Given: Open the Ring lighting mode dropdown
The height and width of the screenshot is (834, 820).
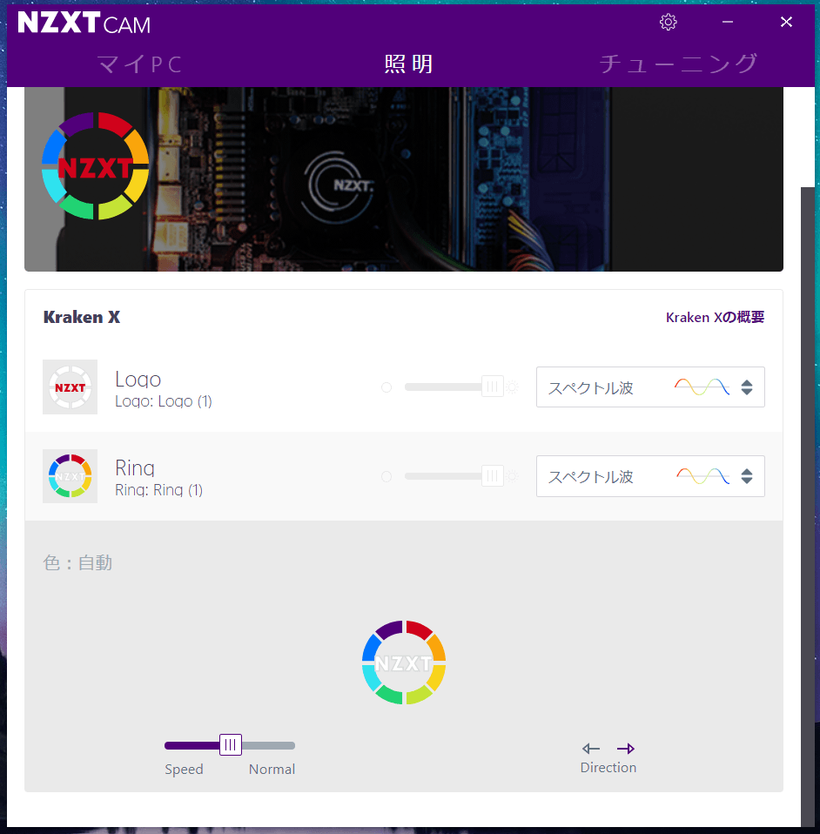Looking at the screenshot, I should coord(650,476).
